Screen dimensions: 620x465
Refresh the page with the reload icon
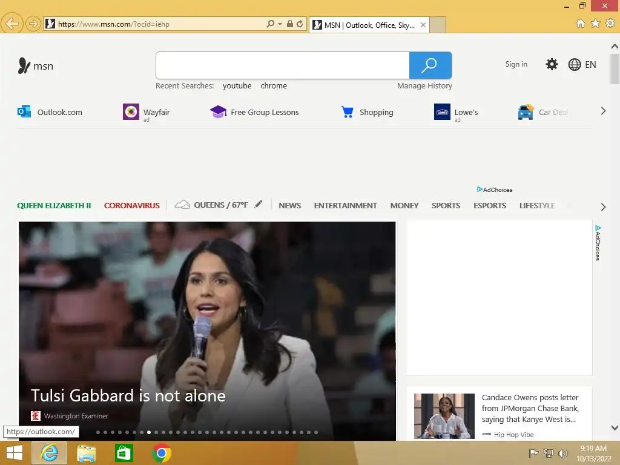300,24
